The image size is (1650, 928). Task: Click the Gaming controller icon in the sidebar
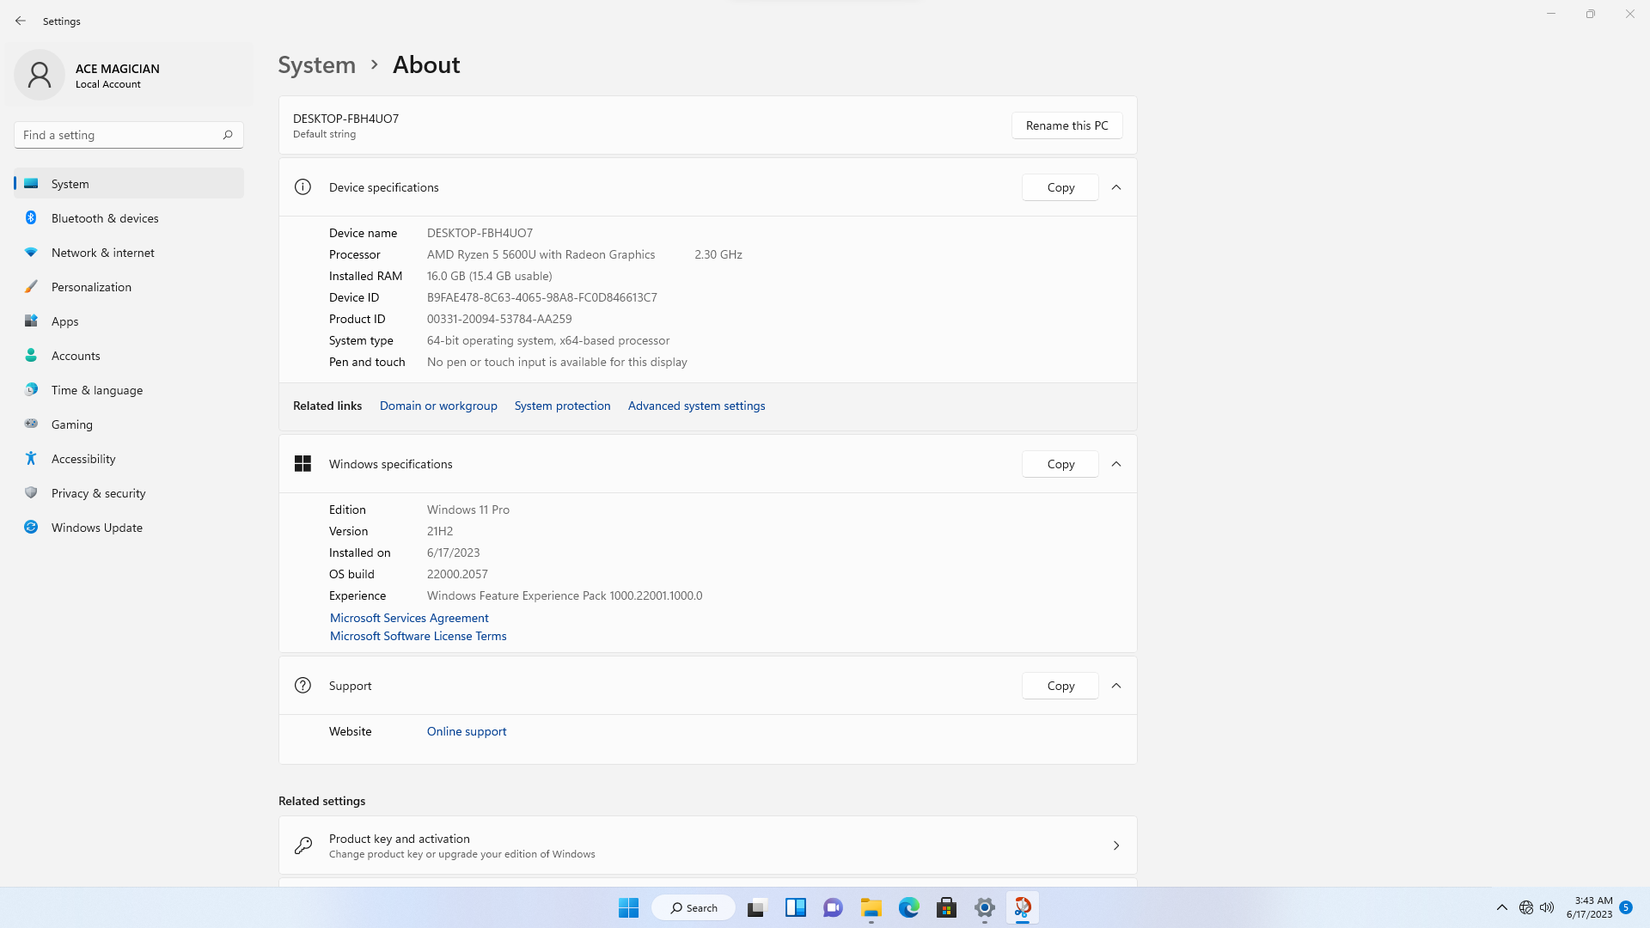click(x=31, y=424)
